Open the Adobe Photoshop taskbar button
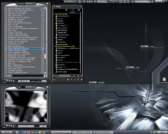The image size is (168, 134). pyautogui.click(x=103, y=132)
